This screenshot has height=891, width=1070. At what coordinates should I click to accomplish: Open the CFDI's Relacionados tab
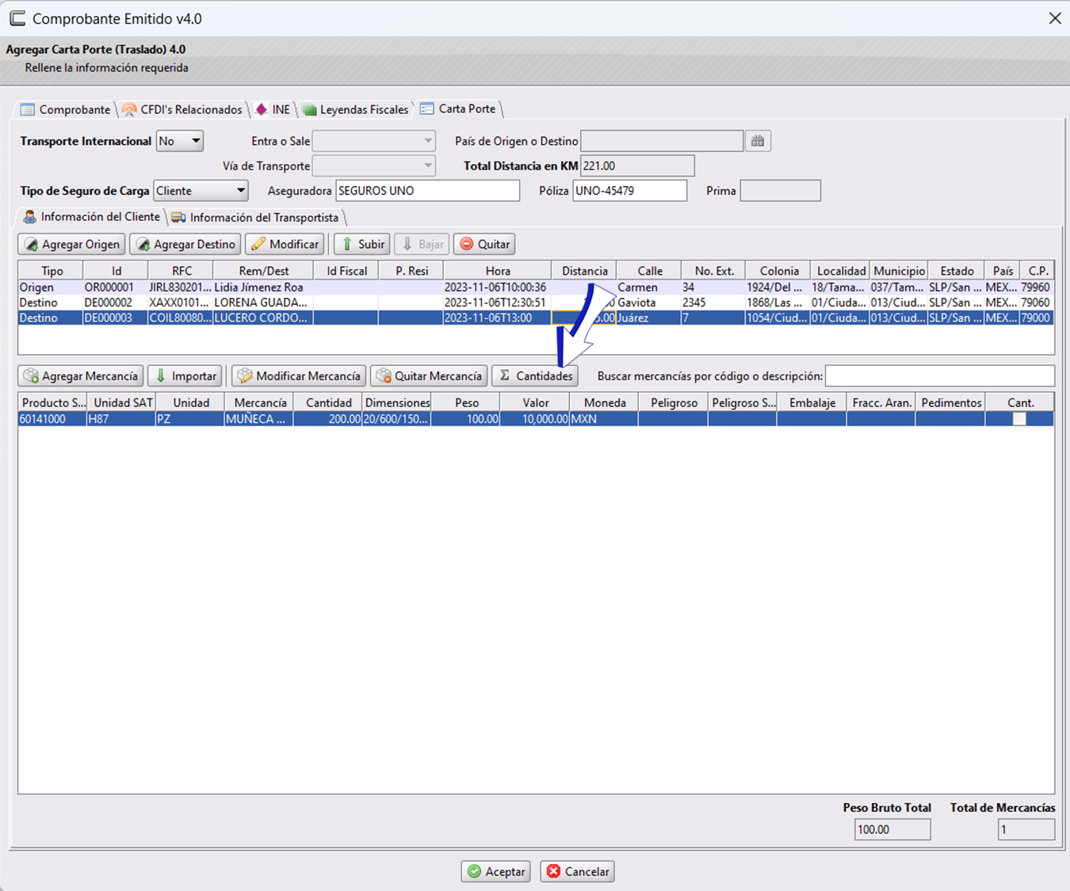pyautogui.click(x=182, y=109)
